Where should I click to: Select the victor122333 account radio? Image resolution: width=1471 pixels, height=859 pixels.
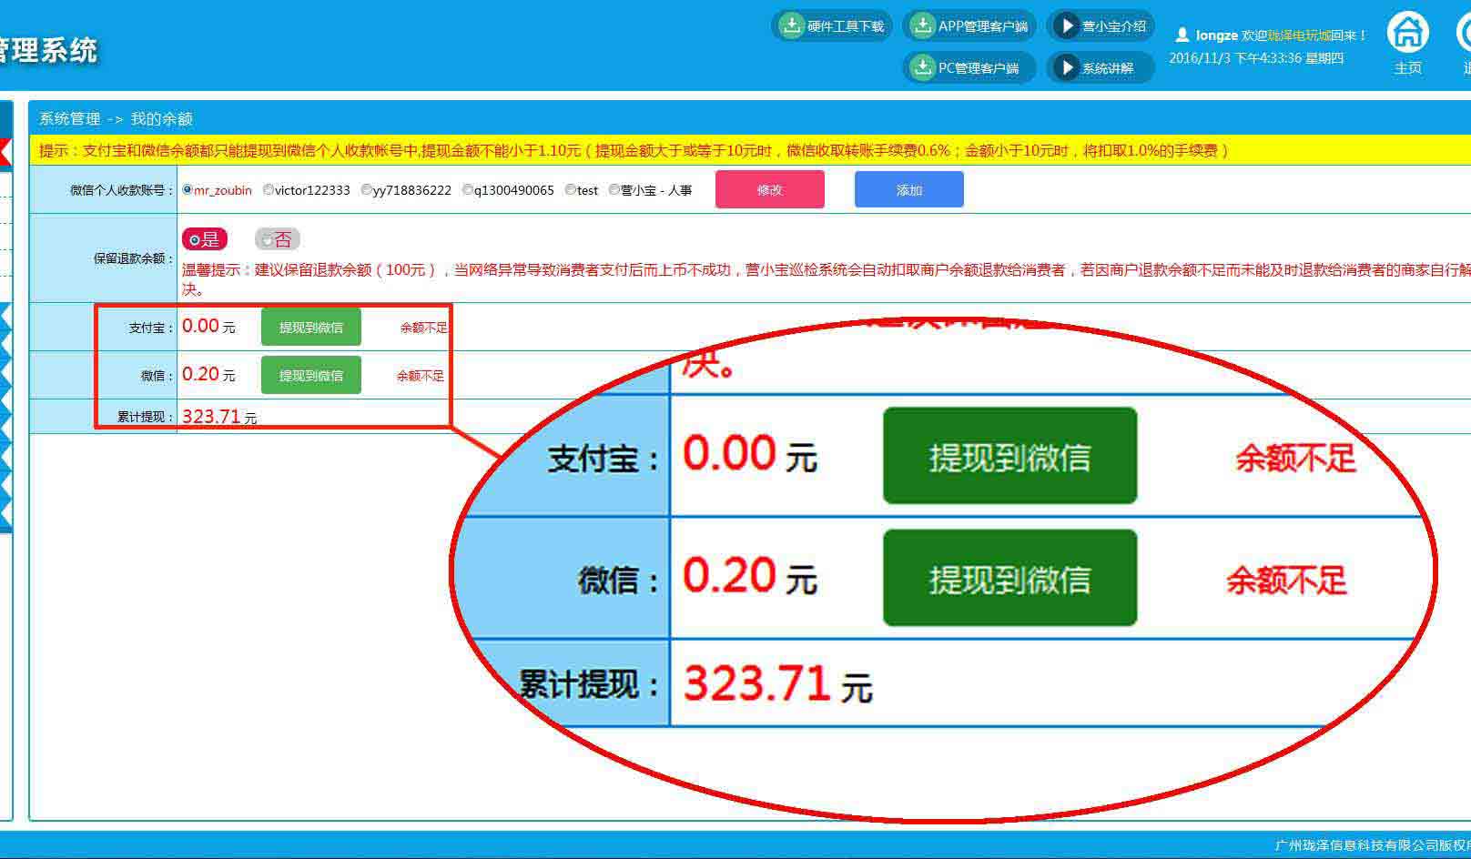[269, 190]
